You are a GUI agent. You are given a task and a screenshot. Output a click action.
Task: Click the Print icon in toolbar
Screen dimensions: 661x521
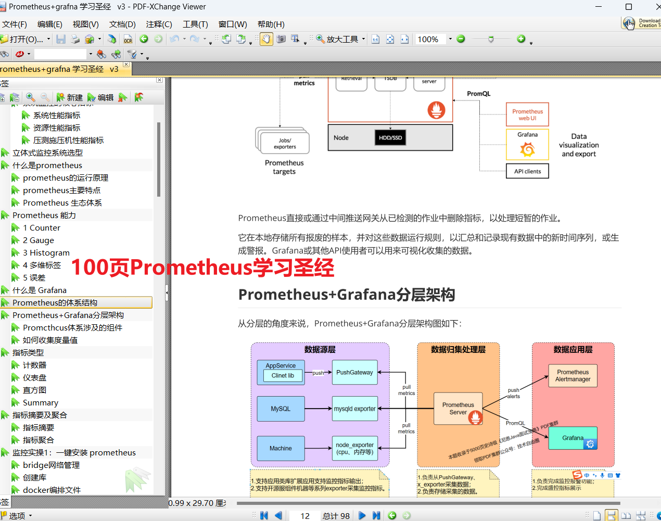(x=75, y=39)
